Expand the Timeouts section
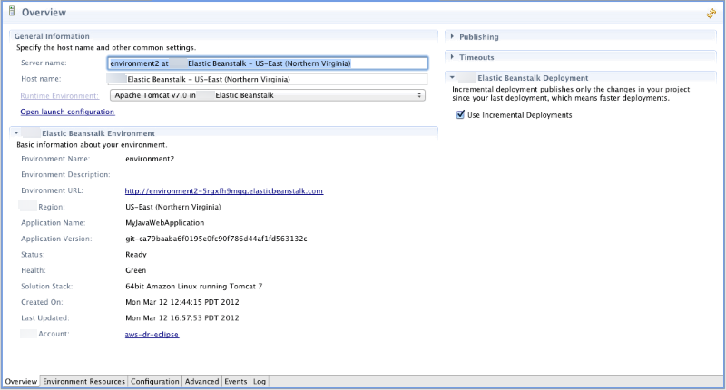Screen dimensions: 726x390 pos(452,57)
